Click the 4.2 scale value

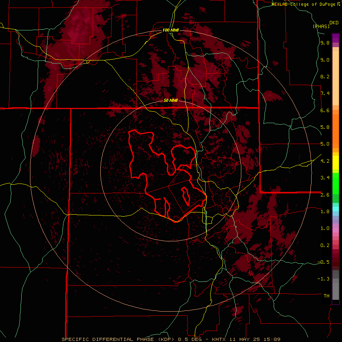coord(325,161)
